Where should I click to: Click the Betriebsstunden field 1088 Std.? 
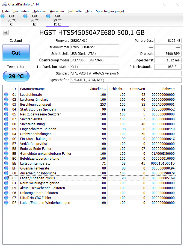[168, 67]
